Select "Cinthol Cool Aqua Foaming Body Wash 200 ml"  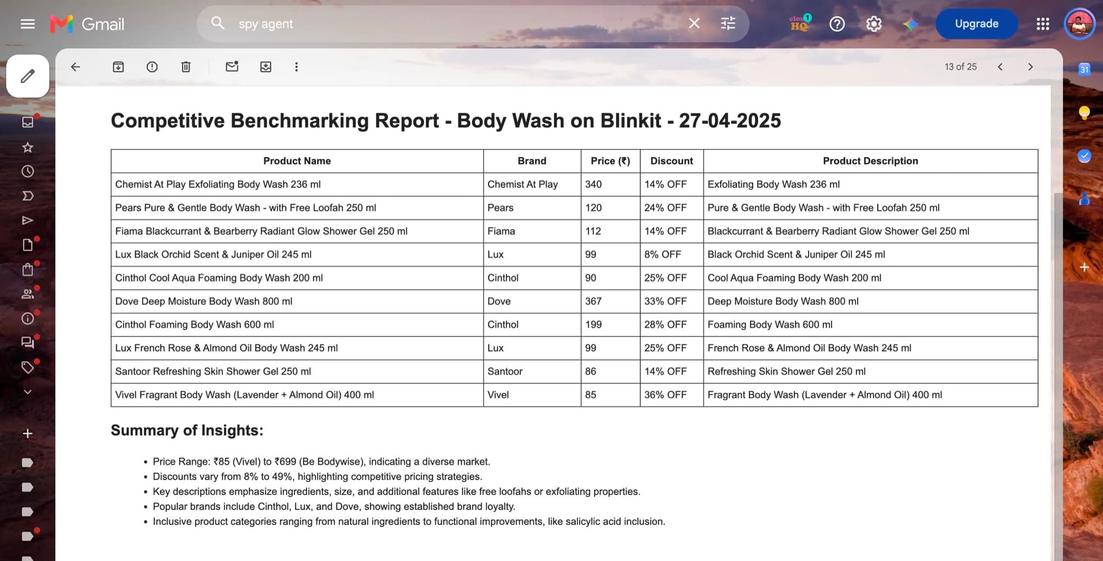pyautogui.click(x=219, y=278)
